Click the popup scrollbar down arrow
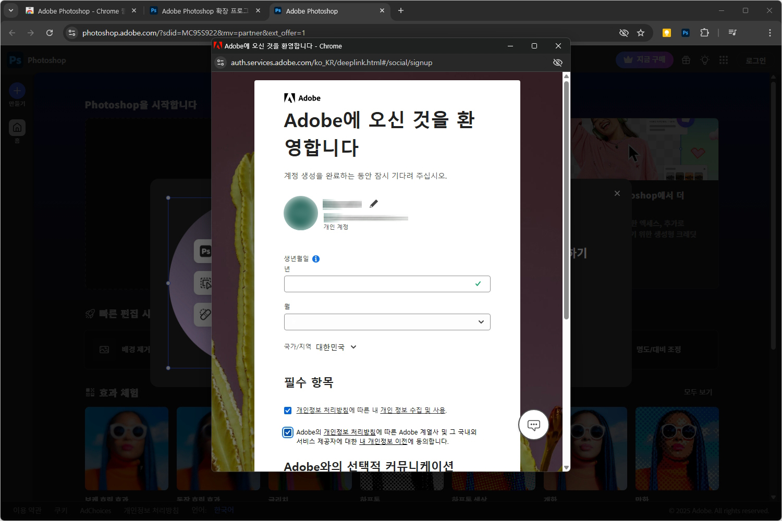 (x=566, y=467)
